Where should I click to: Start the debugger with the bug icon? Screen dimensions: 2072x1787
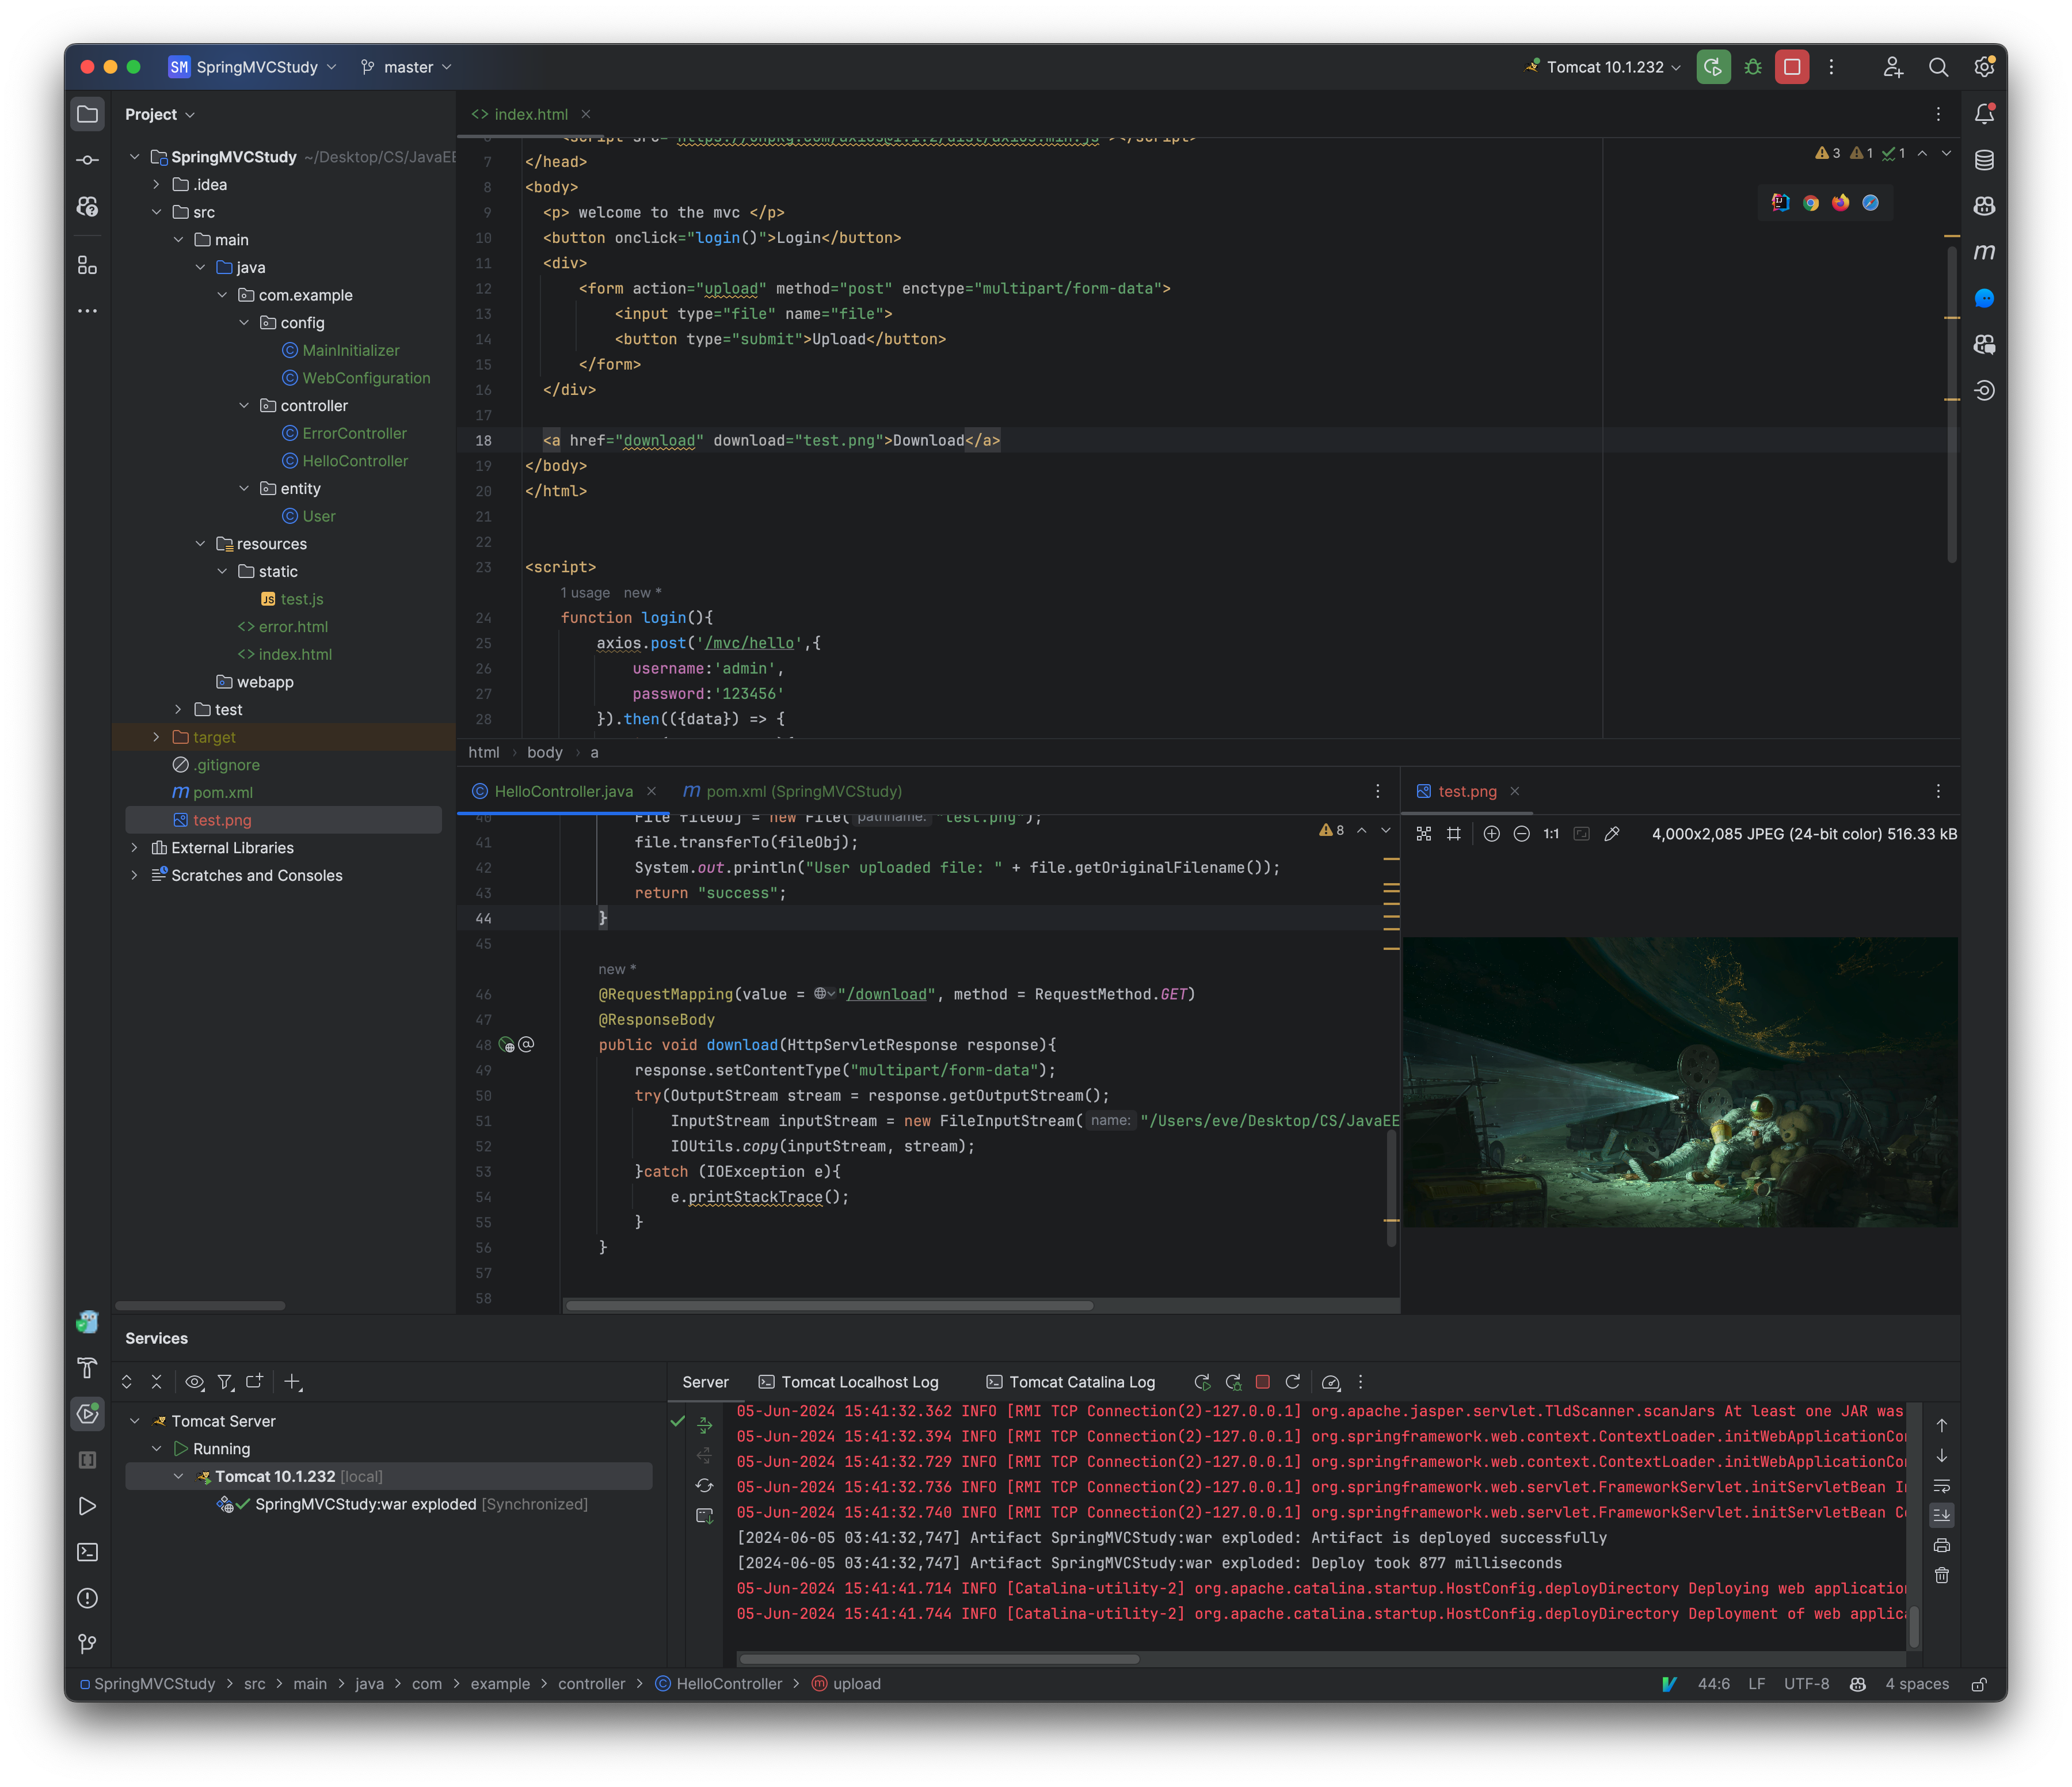[1752, 66]
